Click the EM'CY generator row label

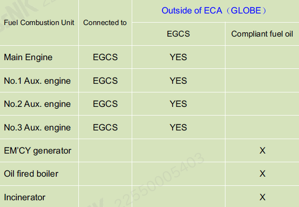coord(37,151)
